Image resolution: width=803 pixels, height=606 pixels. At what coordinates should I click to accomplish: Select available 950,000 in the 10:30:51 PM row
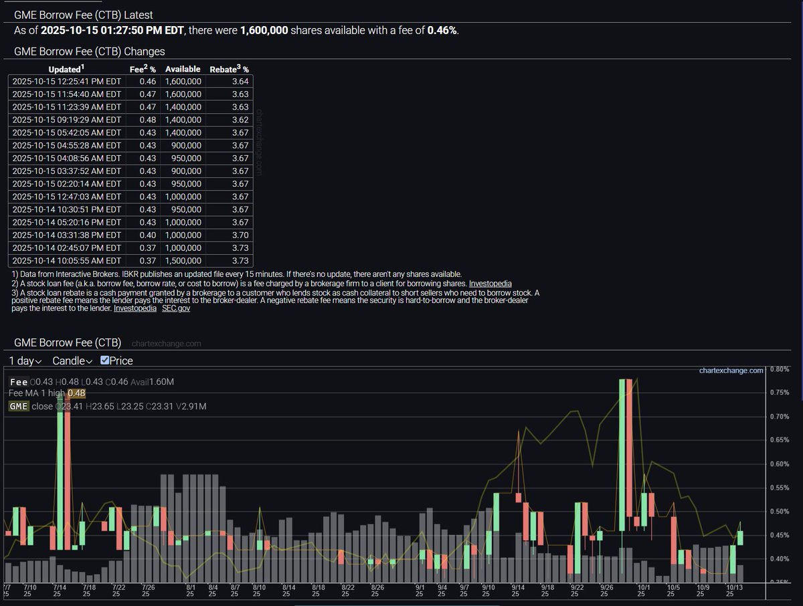187,209
